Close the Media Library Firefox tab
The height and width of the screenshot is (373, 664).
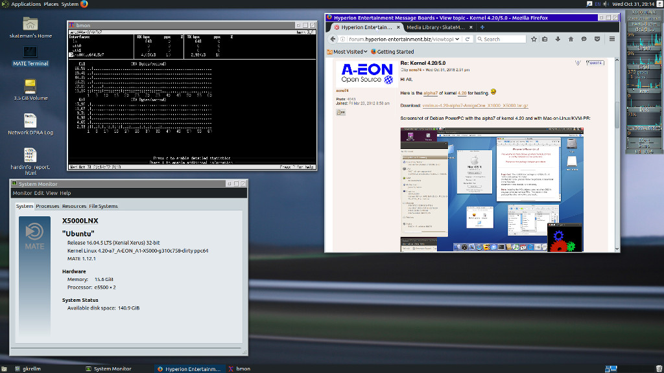point(471,27)
